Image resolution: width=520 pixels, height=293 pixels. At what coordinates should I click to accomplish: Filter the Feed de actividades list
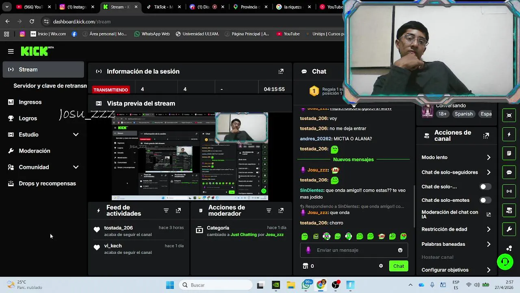pyautogui.click(x=166, y=210)
